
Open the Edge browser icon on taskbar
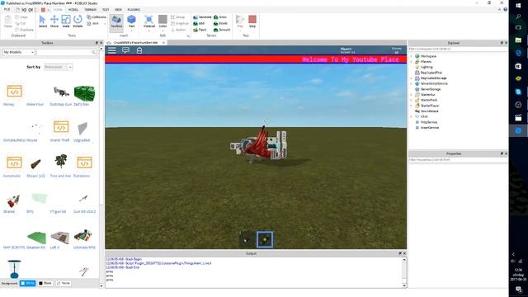(x=518, y=53)
